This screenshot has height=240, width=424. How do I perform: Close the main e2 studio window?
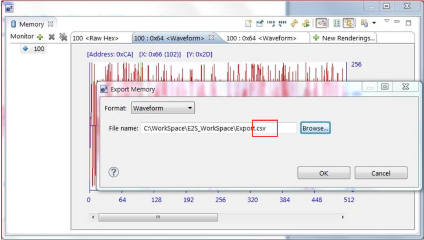tap(407, 6)
